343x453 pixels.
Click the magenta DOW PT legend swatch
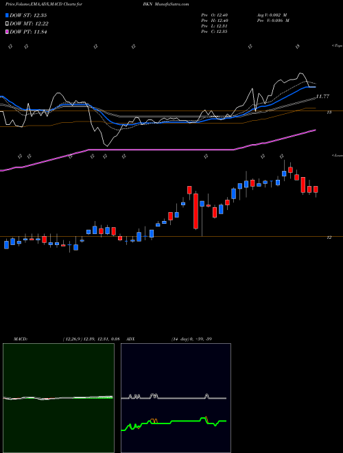pyautogui.click(x=8, y=32)
